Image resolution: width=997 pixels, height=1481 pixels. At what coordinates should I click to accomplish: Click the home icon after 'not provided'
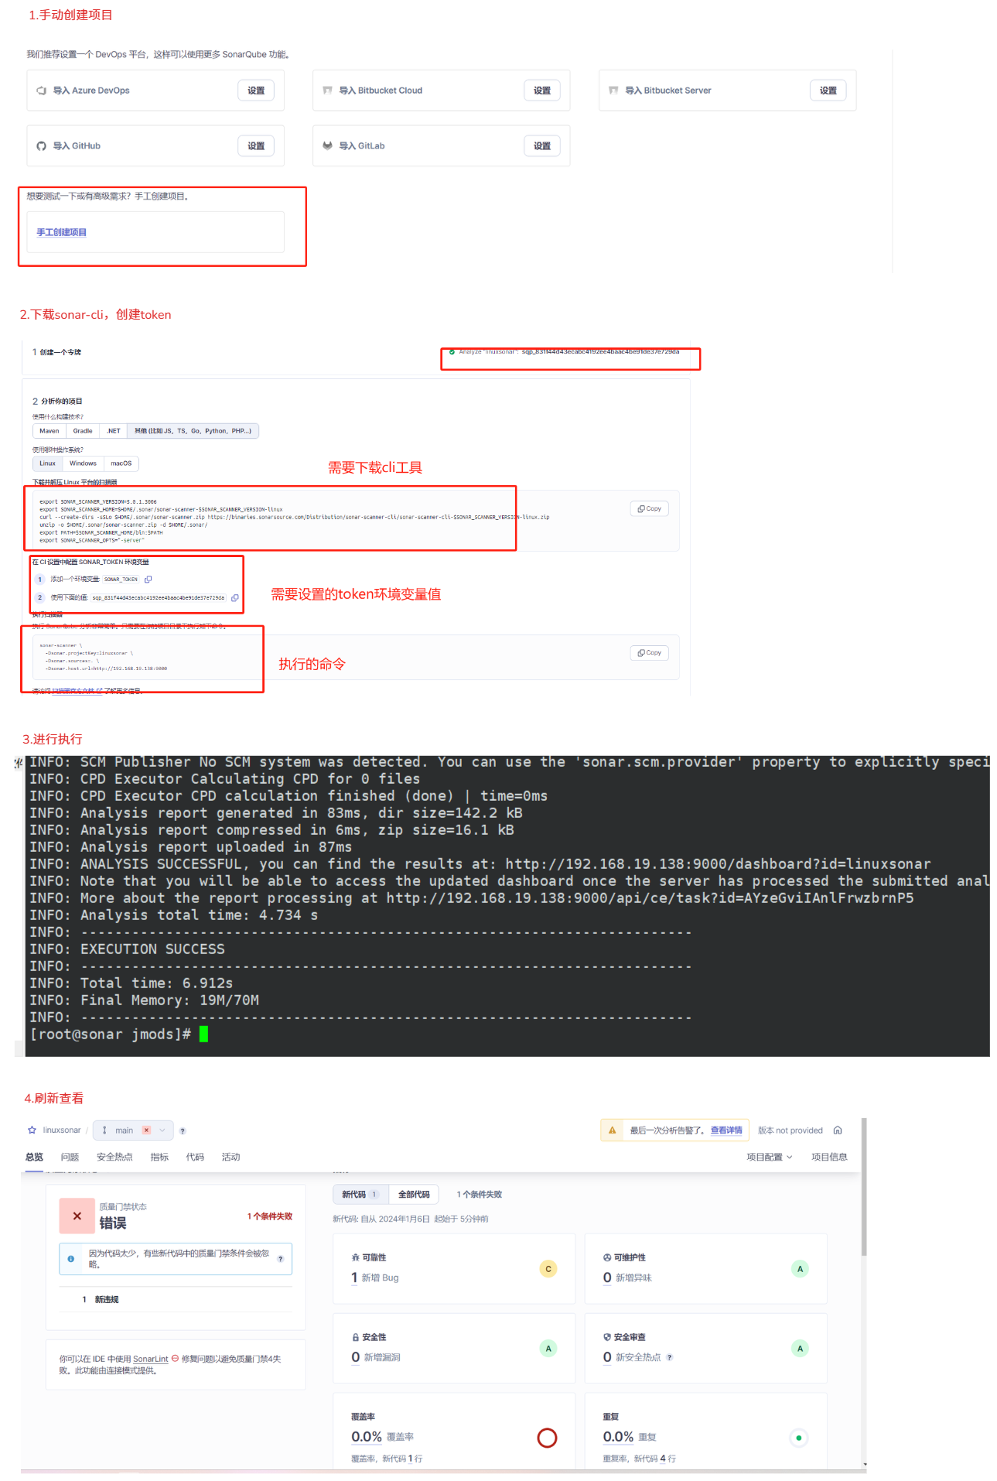pos(838,1130)
